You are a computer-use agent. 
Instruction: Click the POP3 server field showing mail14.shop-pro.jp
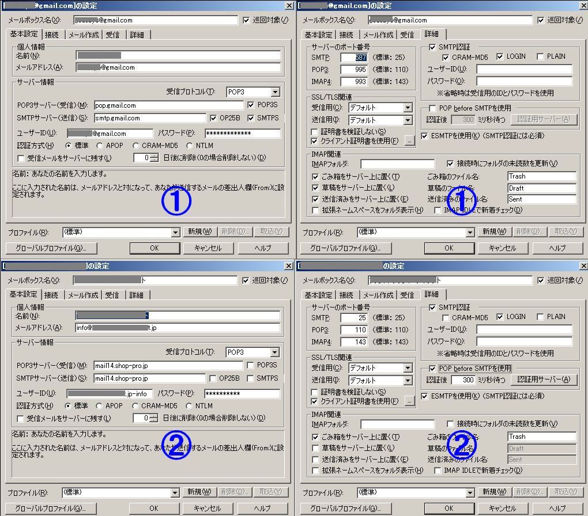(x=168, y=366)
